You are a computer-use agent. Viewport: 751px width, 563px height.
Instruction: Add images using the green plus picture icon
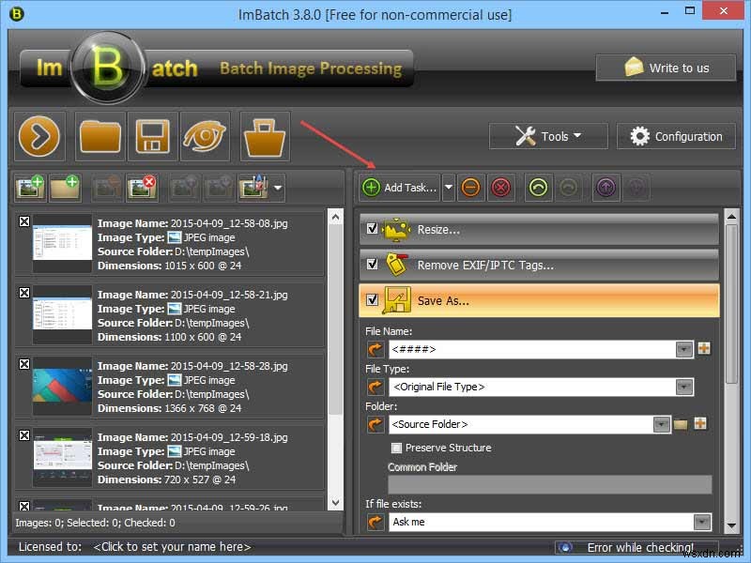point(29,187)
